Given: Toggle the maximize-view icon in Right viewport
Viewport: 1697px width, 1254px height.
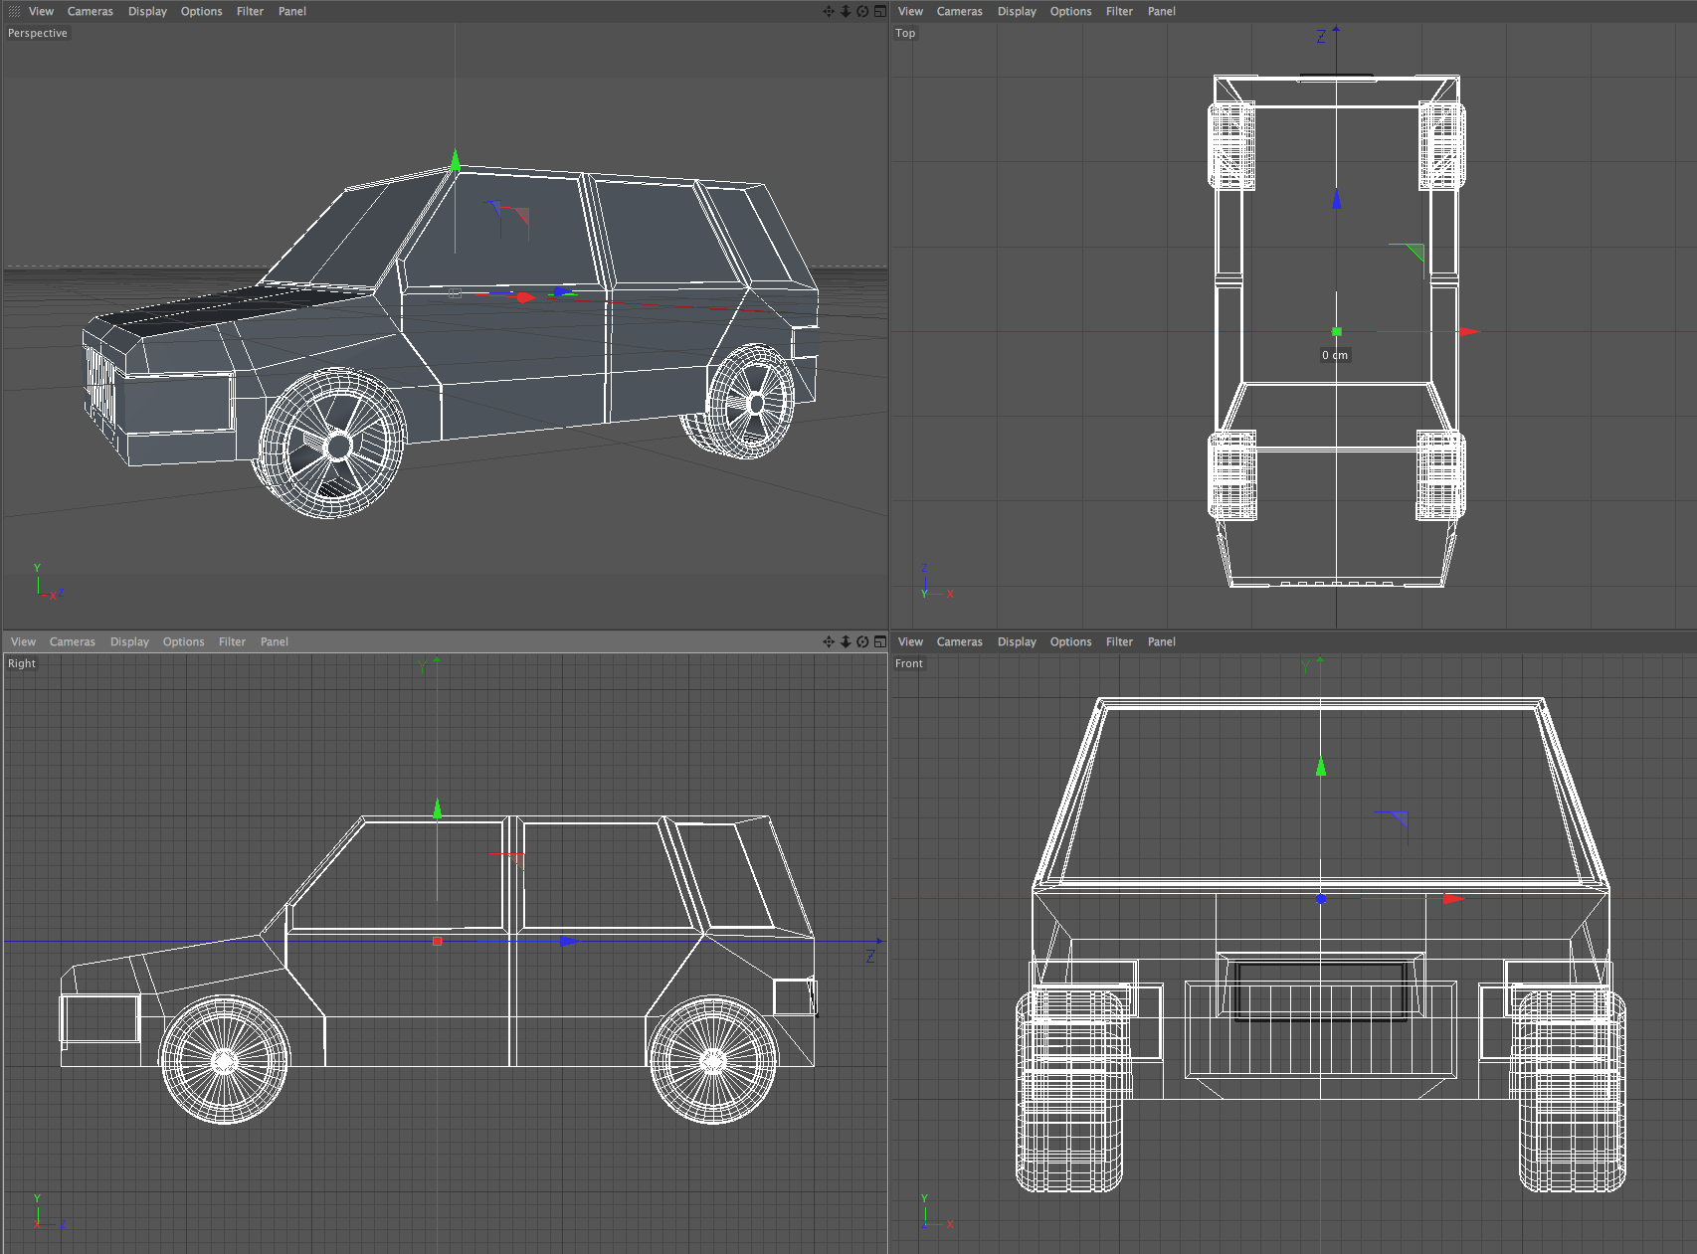Looking at the screenshot, I should (879, 641).
